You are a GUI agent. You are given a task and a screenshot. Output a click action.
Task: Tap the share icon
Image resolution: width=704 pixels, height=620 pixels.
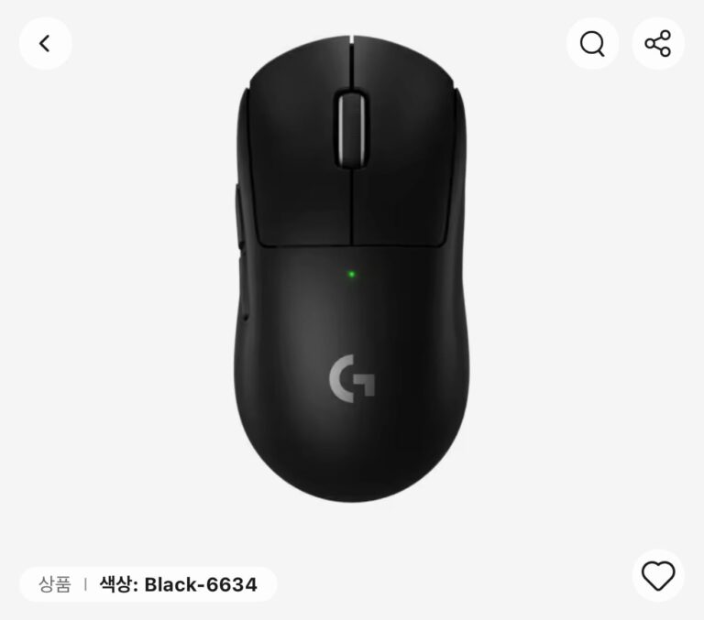tap(658, 44)
